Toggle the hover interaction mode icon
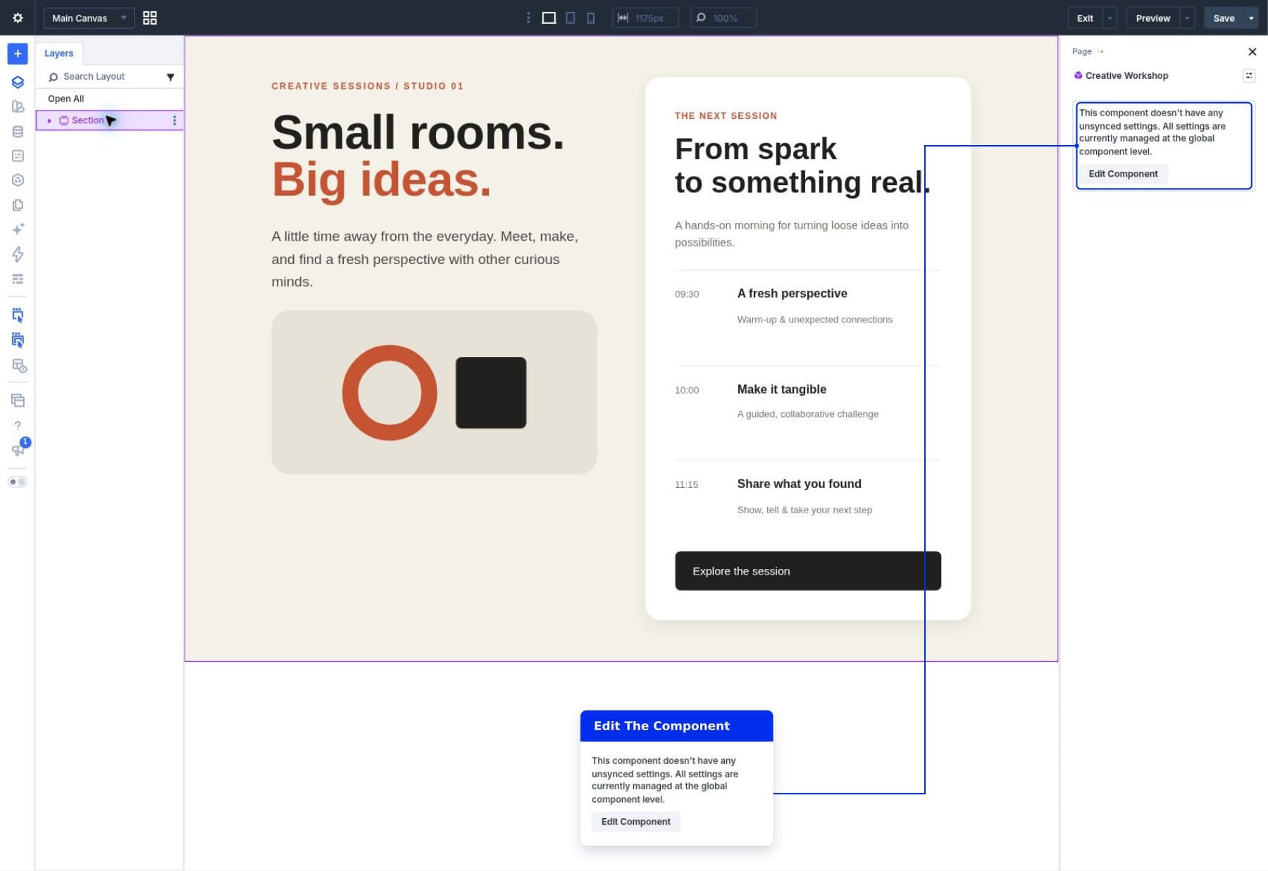This screenshot has height=871, width=1268. (18, 340)
